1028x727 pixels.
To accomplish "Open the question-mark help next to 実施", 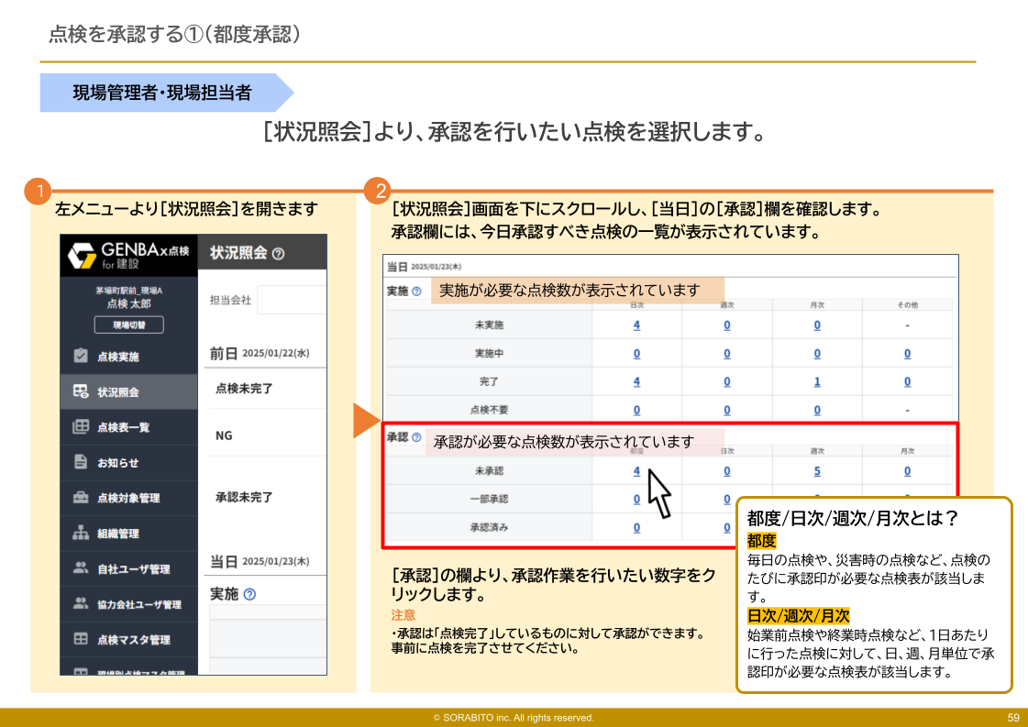I will tap(415, 292).
